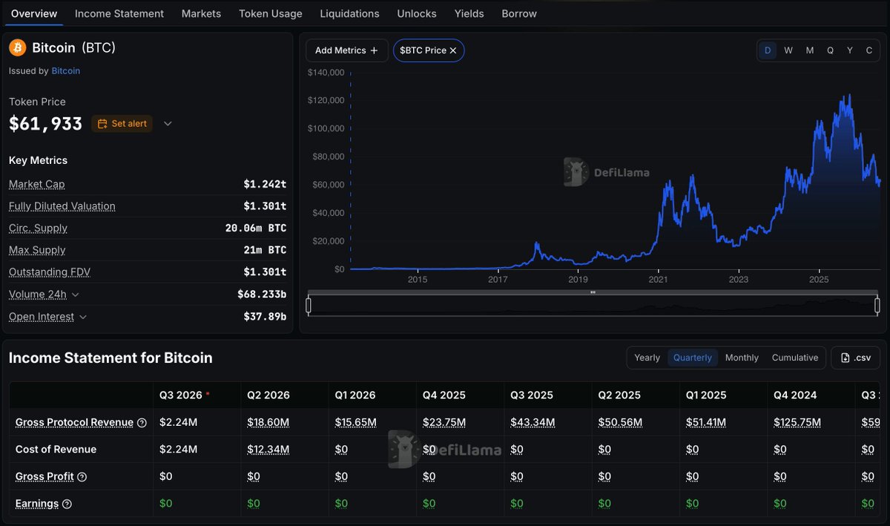Click the Q4 2024 revenue $125.75M

797,422
